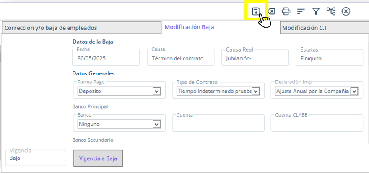Click the circled X icon in the toolbar

point(346,11)
